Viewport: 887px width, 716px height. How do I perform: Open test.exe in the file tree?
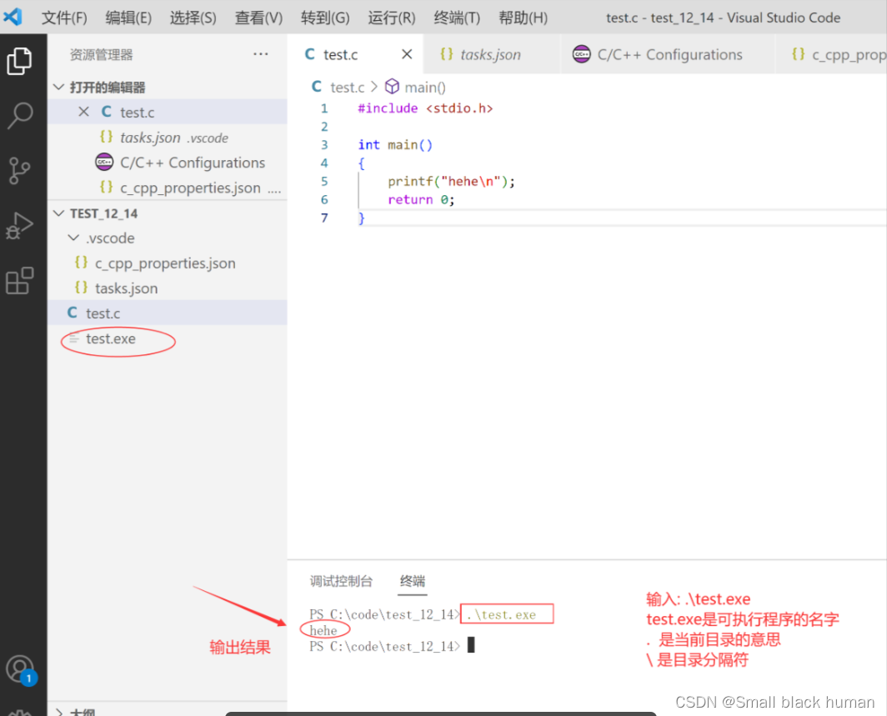(x=110, y=339)
